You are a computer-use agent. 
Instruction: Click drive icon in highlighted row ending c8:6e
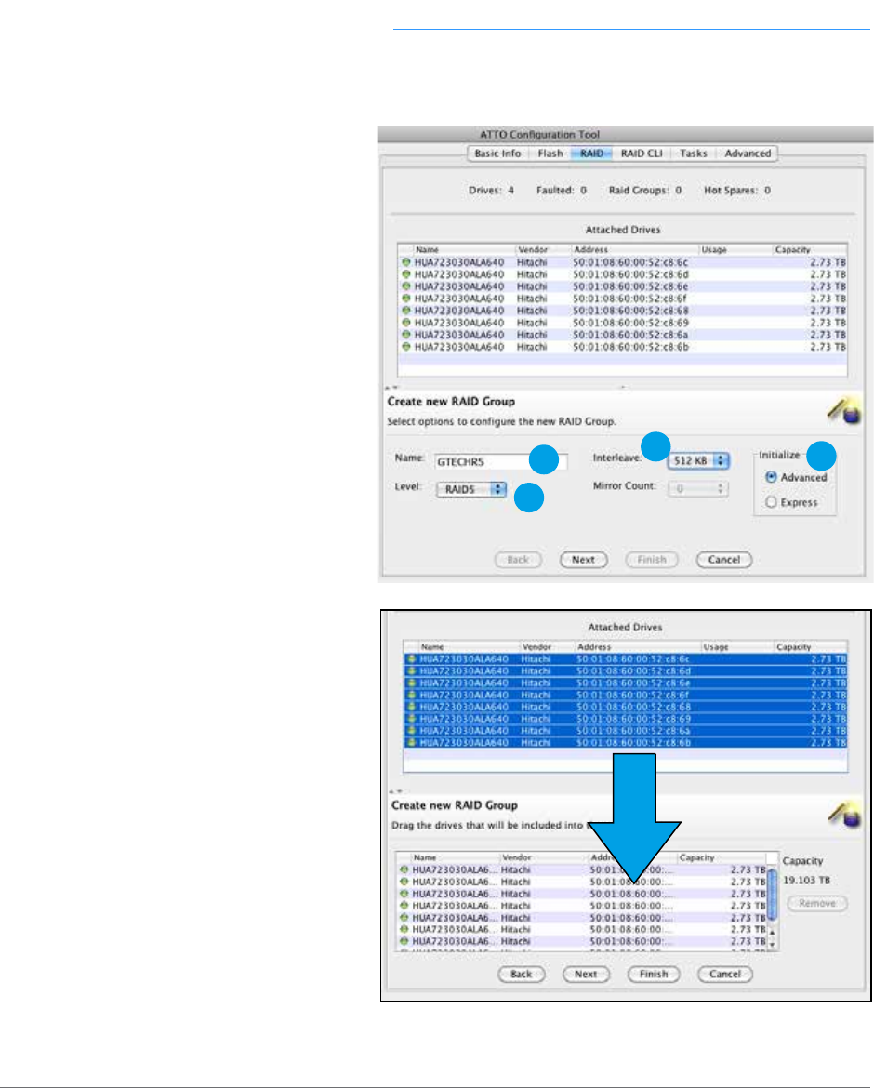pos(411,683)
